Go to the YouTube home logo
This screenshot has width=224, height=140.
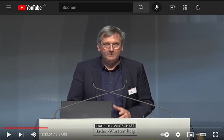[30, 8]
